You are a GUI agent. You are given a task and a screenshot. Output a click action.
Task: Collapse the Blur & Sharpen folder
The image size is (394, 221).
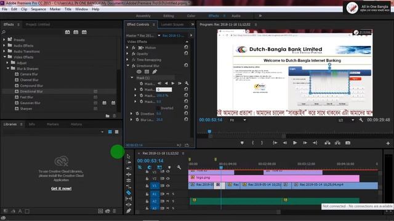tap(8, 68)
